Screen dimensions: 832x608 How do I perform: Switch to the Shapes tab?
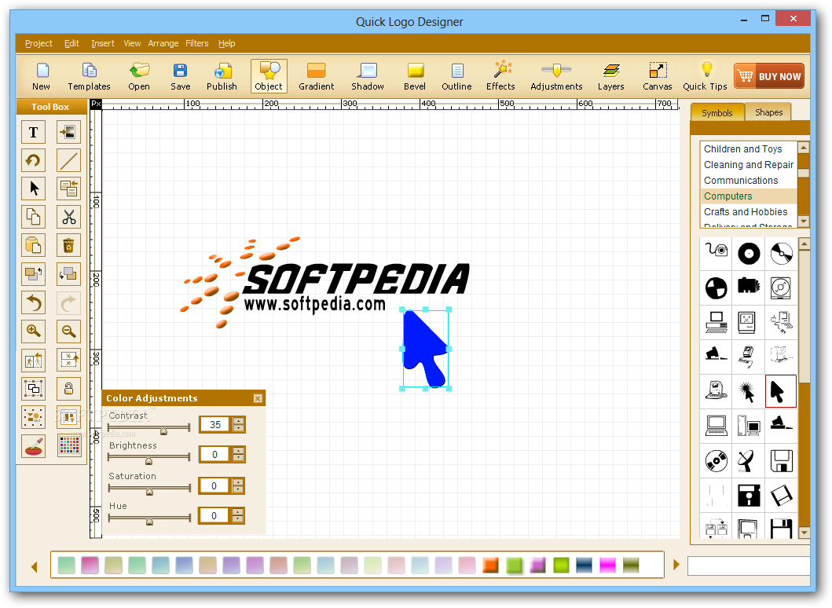click(x=769, y=112)
